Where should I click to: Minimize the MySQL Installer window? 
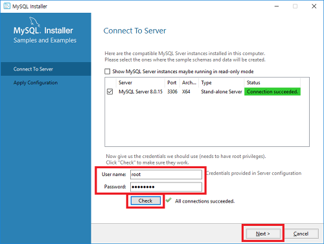277,6
